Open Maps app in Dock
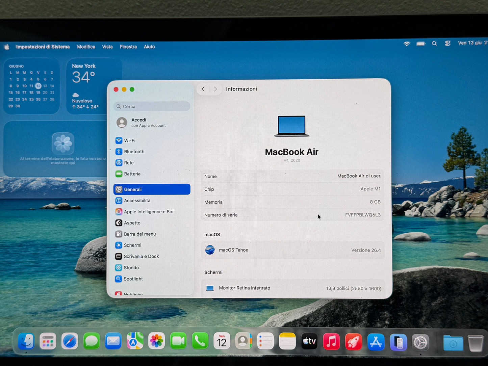The width and height of the screenshot is (488, 366). point(135,341)
